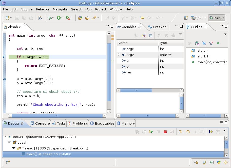Open the Outline view menu triangle
Viewport: 231px width, 168px height.
[225, 34]
